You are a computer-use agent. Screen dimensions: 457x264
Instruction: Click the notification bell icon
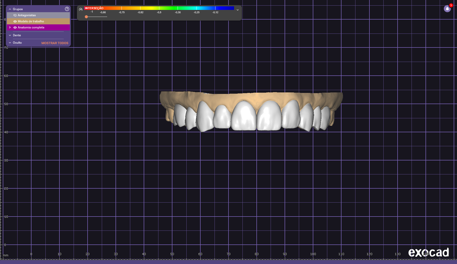(x=447, y=9)
